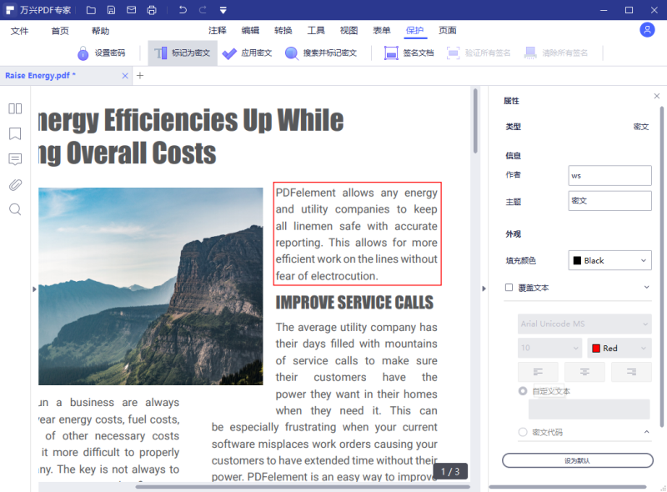This screenshot has height=492, width=667.
Task: Click the 主题 input field
Action: [609, 200]
